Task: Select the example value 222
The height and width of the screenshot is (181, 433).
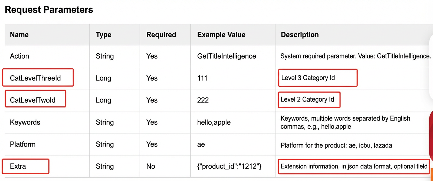Action: [203, 100]
